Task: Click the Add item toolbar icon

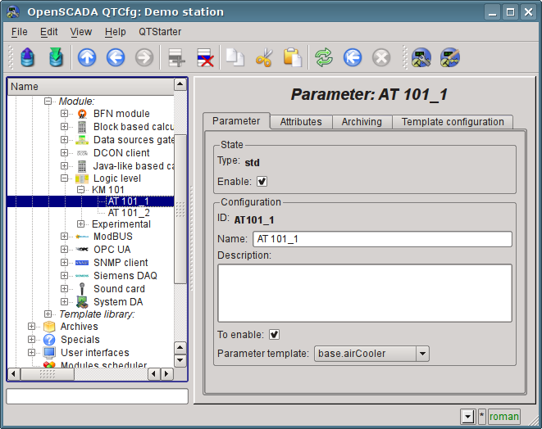Action: [x=175, y=57]
